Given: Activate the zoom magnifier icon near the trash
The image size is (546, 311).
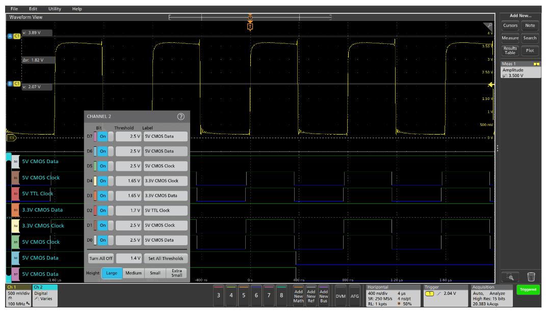Looking at the screenshot, I should [509, 276].
